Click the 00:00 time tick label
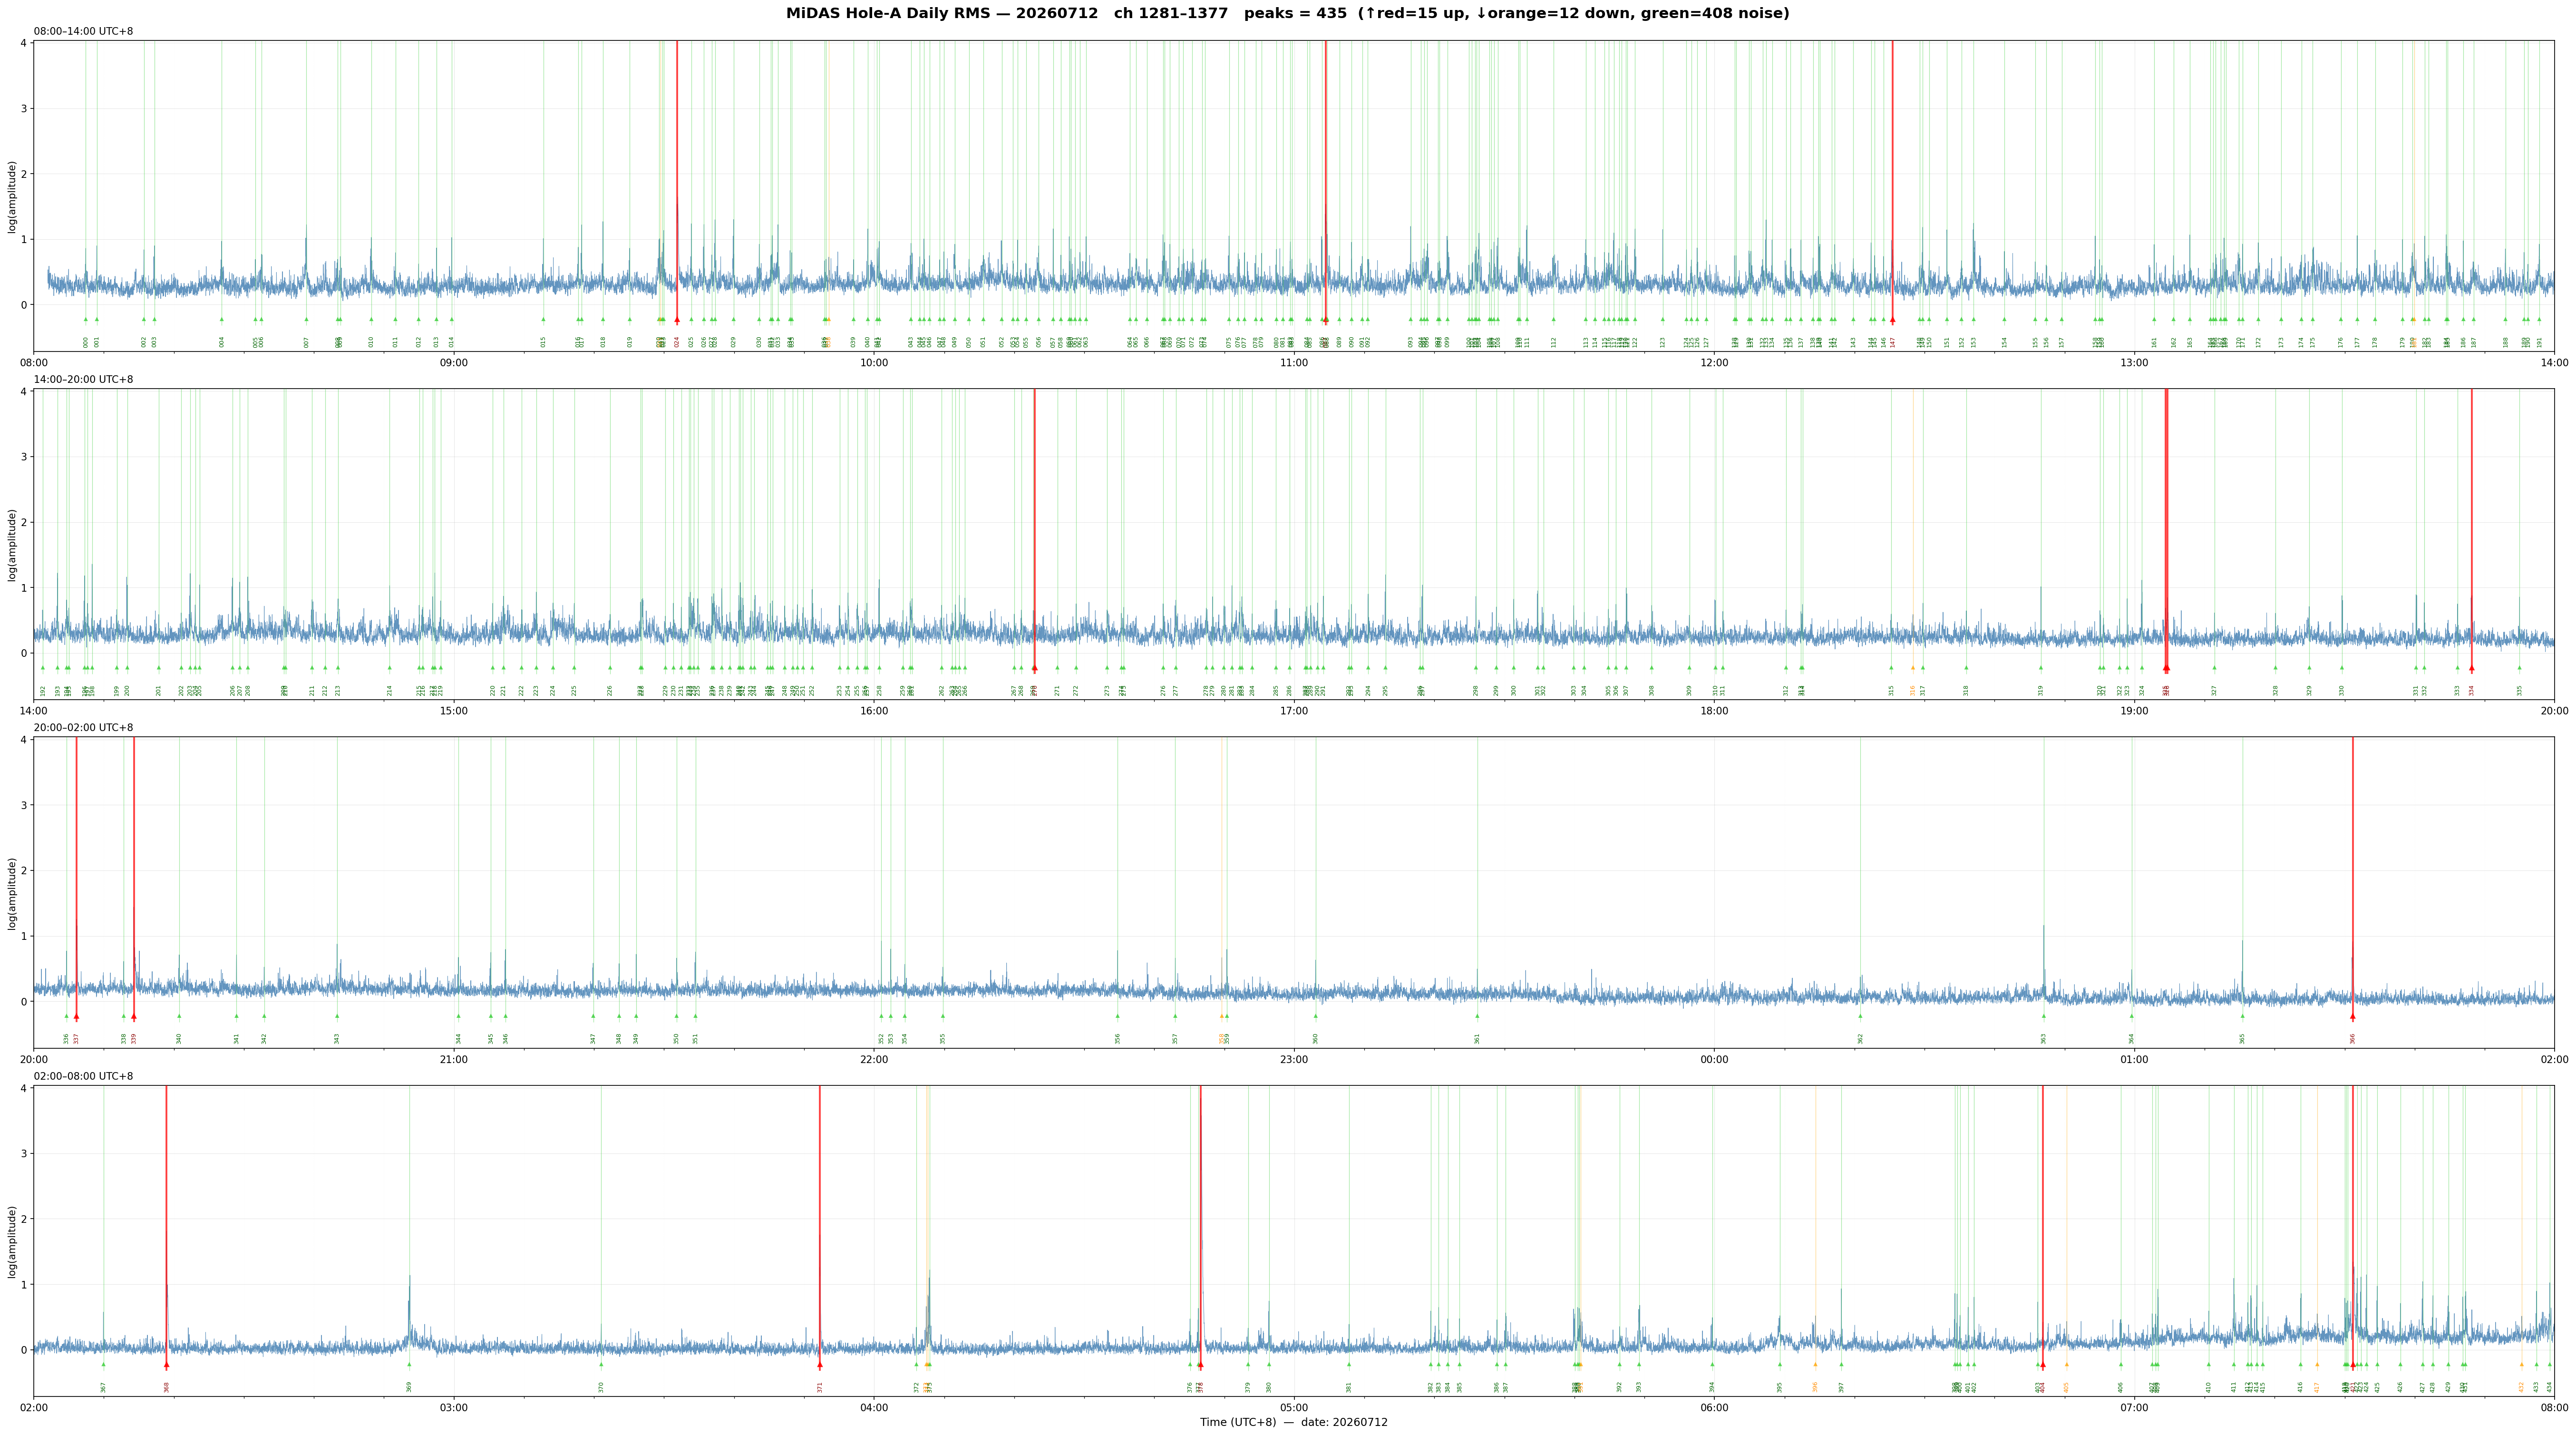Image resolution: width=2576 pixels, height=1435 pixels. click(1714, 1060)
